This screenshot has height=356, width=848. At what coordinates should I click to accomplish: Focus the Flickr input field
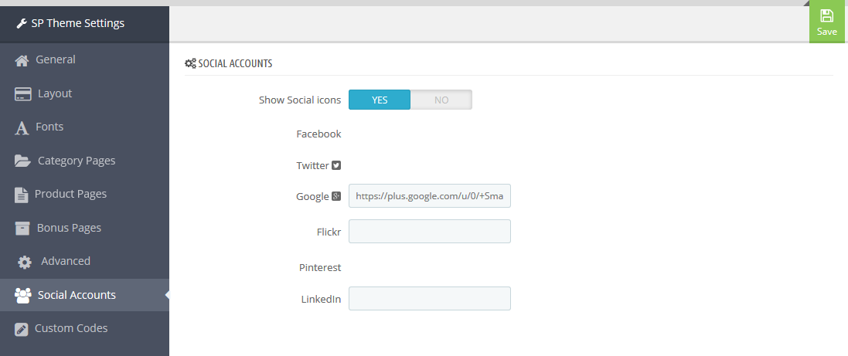[x=429, y=231]
